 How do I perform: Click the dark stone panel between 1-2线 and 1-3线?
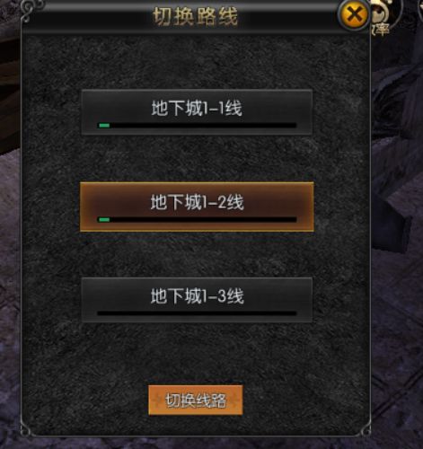[197, 254]
